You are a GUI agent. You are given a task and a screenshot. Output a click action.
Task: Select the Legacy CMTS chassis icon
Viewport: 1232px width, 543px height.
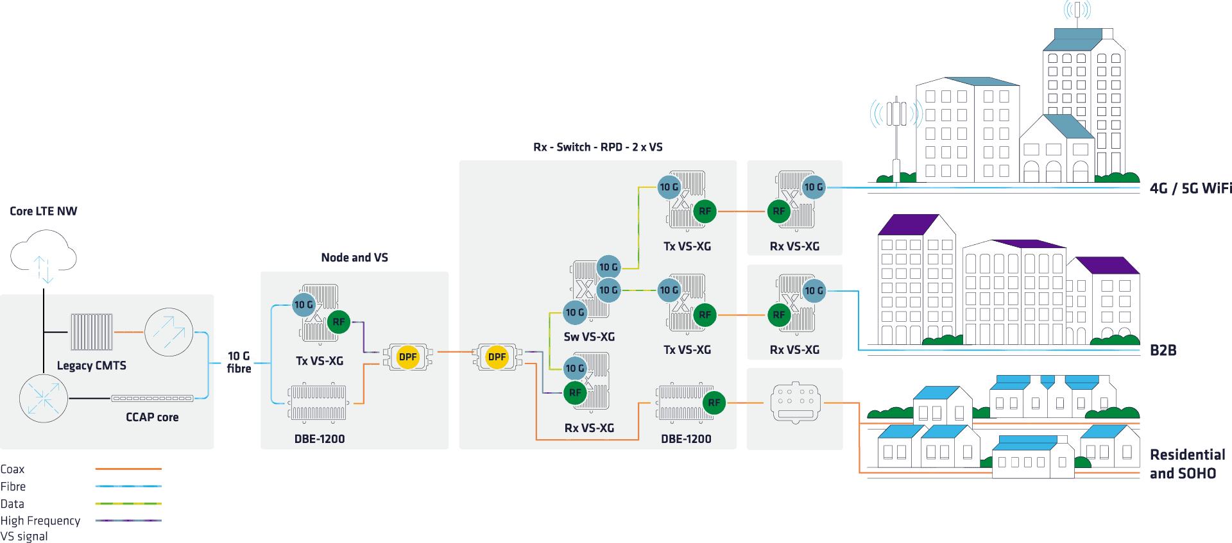point(92,332)
